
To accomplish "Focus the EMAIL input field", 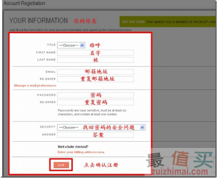I will [95, 72].
